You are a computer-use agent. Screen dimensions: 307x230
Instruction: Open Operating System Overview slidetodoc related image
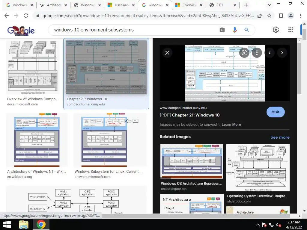(x=258, y=168)
